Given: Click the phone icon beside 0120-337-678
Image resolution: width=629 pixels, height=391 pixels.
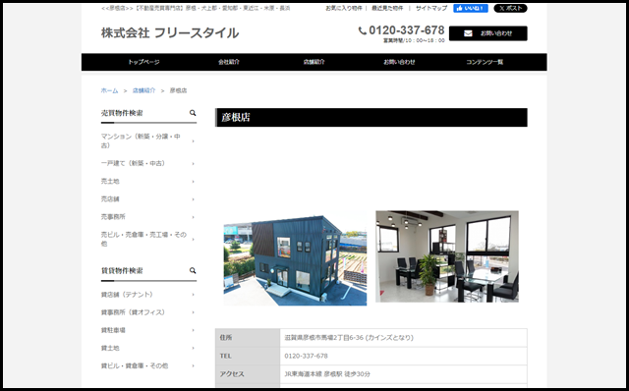Looking at the screenshot, I should pos(363,30).
